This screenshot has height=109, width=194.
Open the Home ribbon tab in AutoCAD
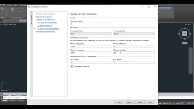[9, 5]
